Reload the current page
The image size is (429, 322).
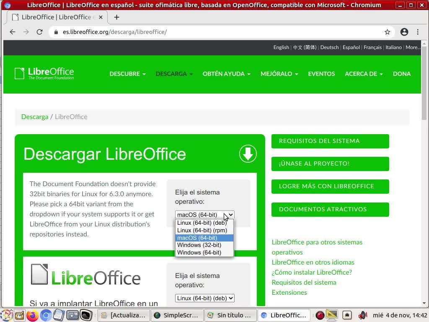click(40, 32)
